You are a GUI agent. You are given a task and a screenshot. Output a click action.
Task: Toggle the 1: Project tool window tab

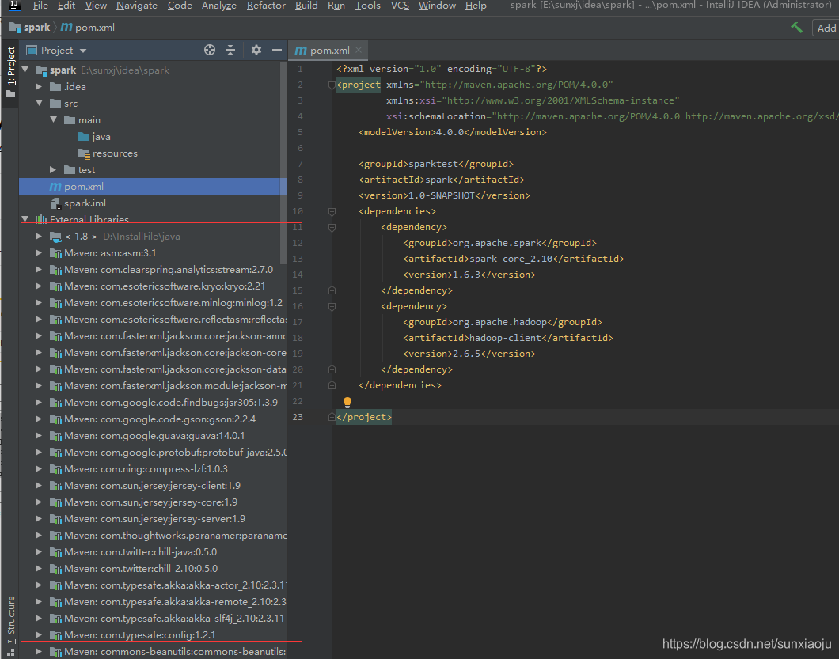[10, 72]
